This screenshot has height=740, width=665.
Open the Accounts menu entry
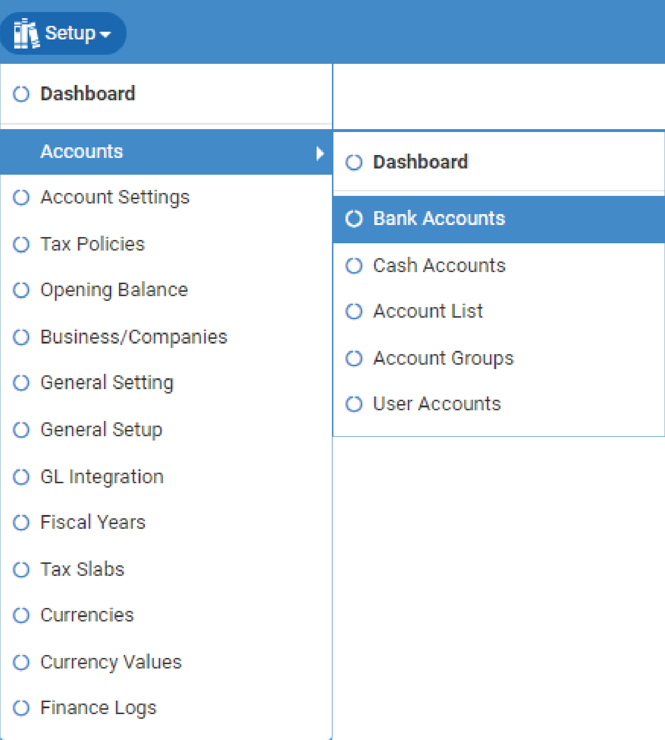[x=82, y=152]
